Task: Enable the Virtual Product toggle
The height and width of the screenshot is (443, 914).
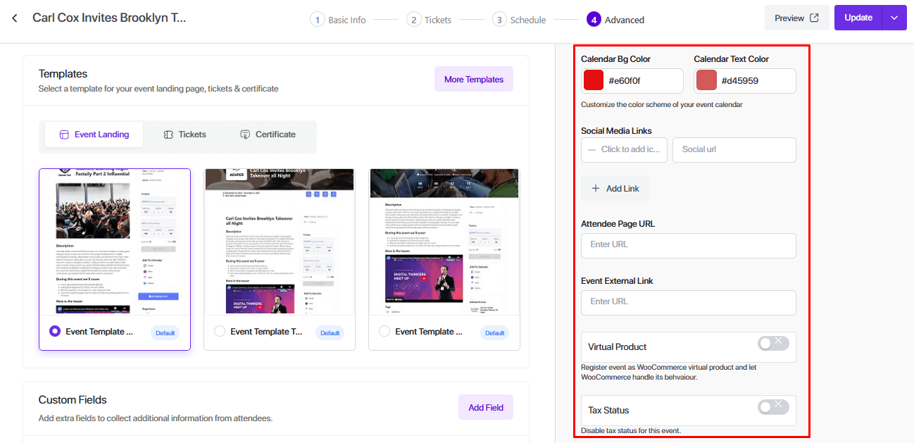Action: click(772, 344)
